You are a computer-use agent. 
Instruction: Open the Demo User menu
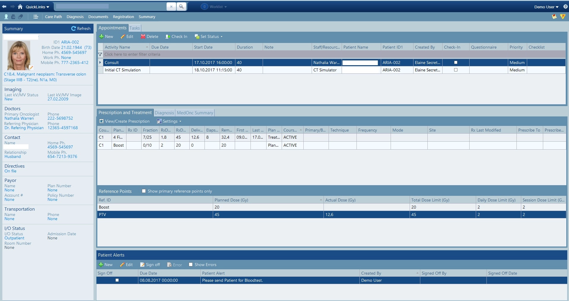click(546, 7)
